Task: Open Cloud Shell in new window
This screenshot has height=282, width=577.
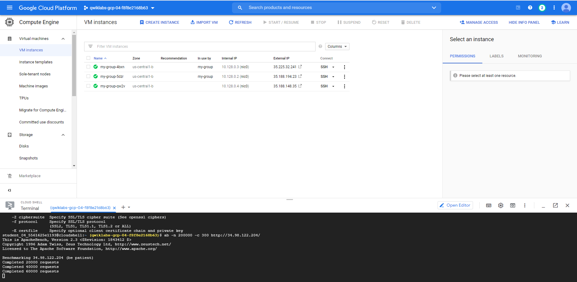Action: click(555, 205)
